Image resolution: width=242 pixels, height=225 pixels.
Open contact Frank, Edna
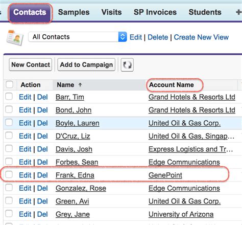75,175
